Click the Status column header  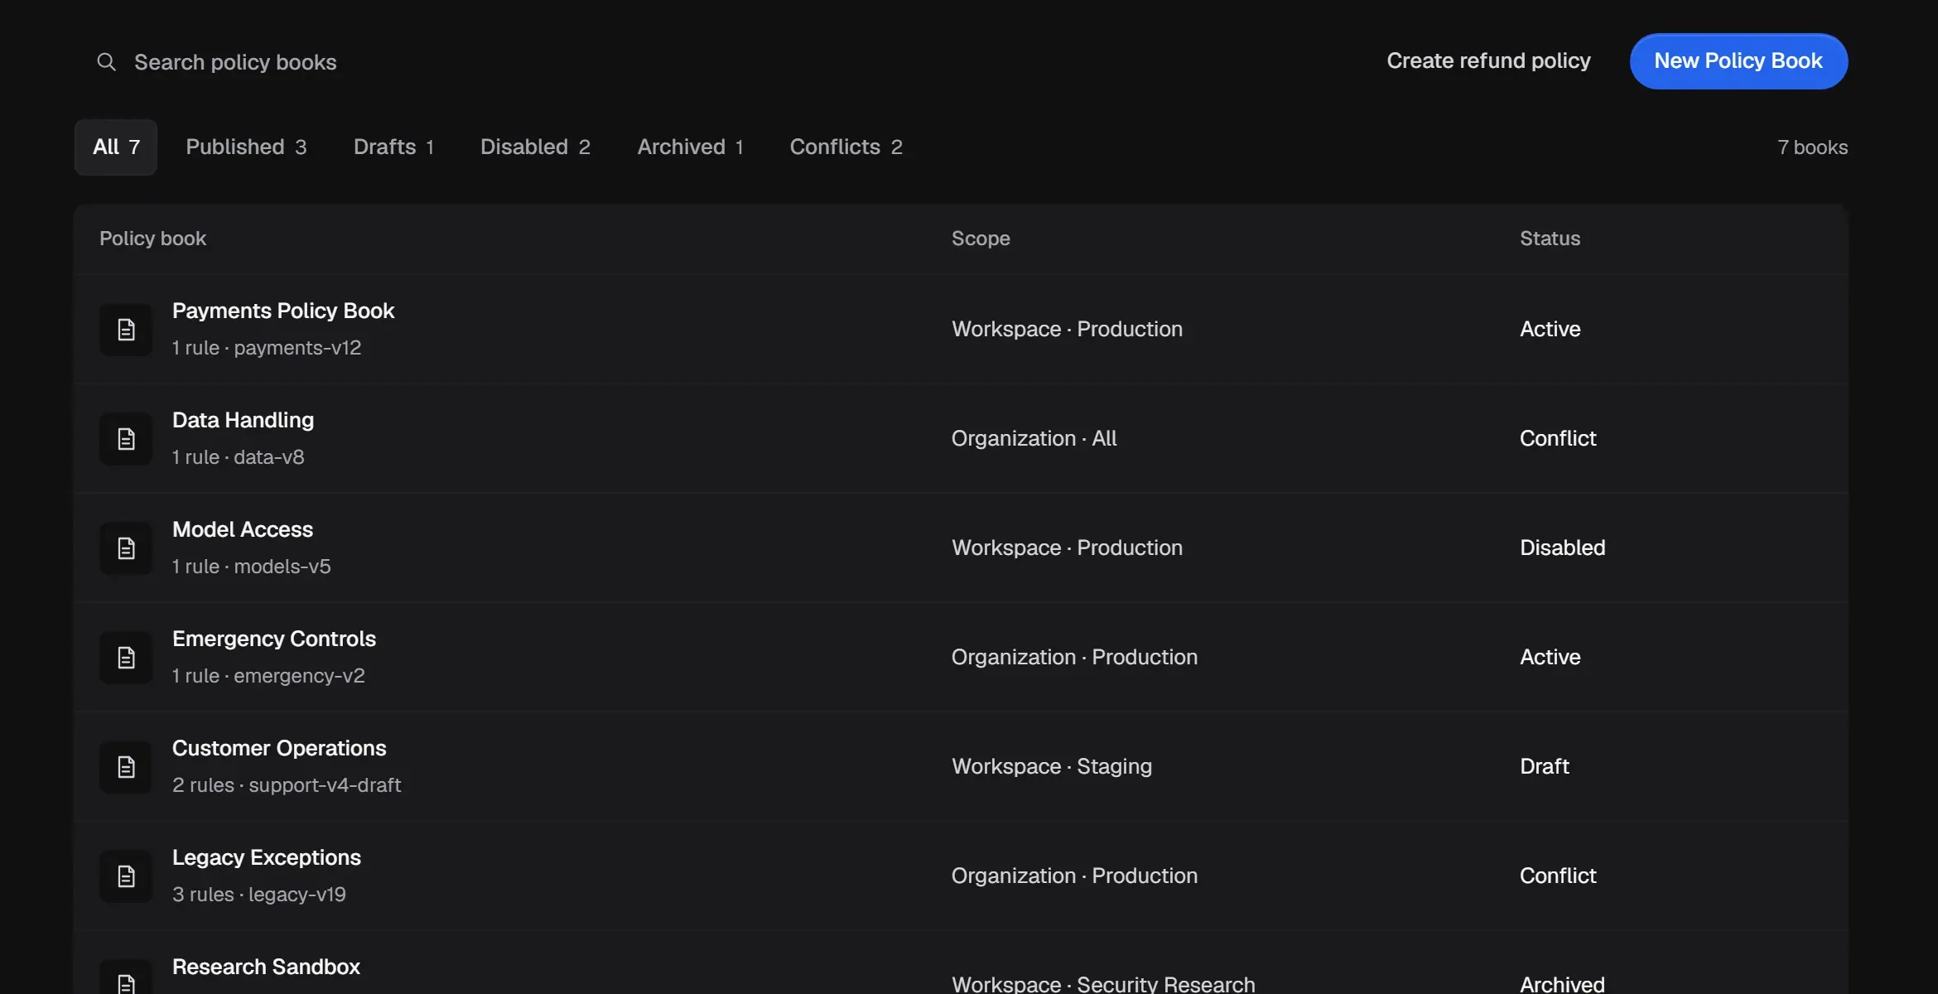[x=1550, y=239]
